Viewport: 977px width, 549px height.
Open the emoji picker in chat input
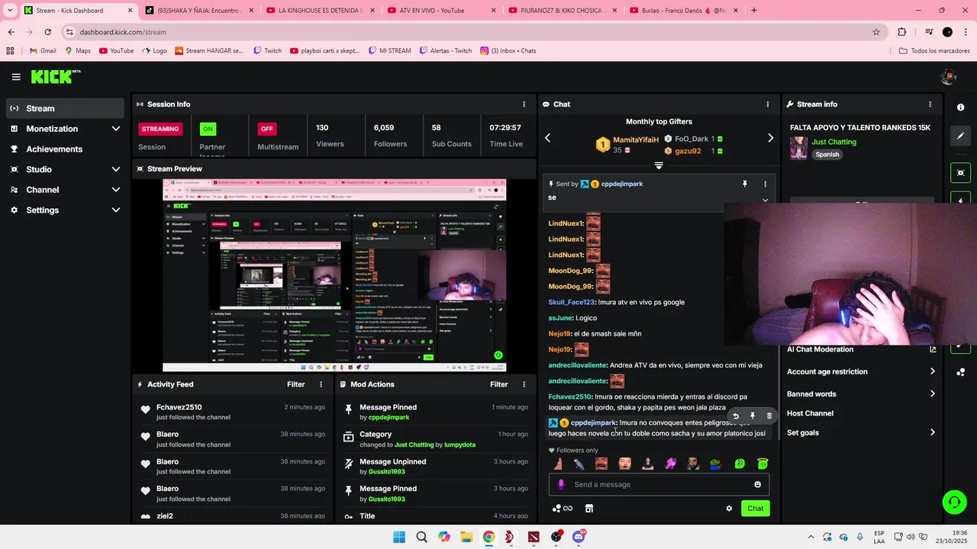coord(758,484)
